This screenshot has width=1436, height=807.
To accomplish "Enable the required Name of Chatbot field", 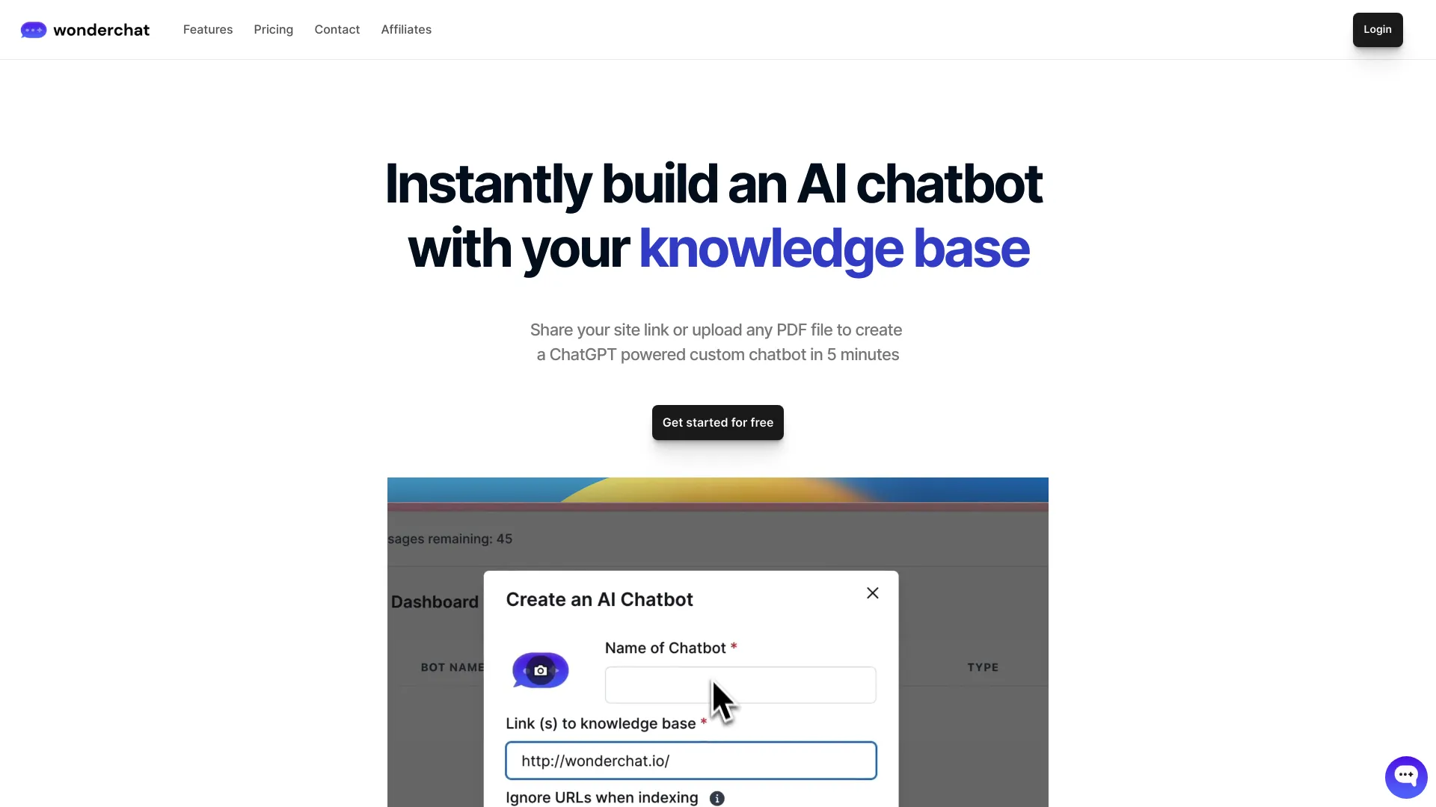I will [x=740, y=684].
